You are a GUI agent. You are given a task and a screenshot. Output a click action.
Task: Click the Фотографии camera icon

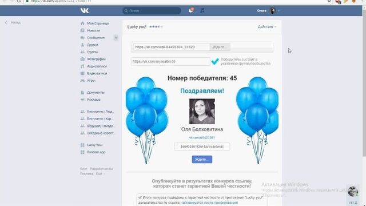(x=82, y=59)
